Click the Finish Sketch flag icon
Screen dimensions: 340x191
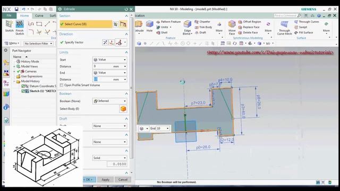[20, 24]
